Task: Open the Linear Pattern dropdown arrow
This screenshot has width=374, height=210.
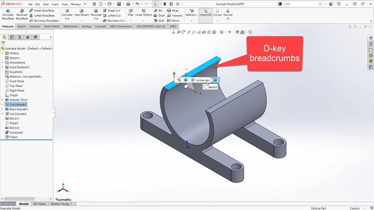Action: [x=143, y=21]
